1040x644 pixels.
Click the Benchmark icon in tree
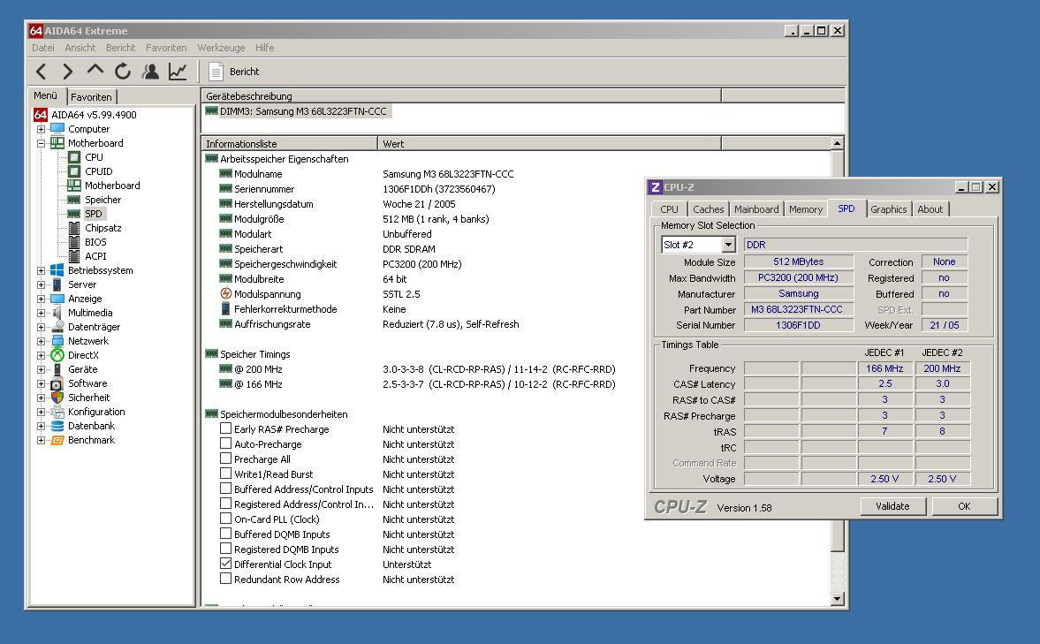[x=57, y=440]
